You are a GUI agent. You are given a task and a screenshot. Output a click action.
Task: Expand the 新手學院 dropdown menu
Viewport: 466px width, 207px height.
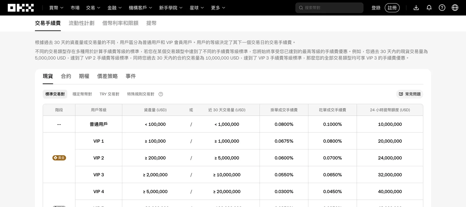pos(171,8)
